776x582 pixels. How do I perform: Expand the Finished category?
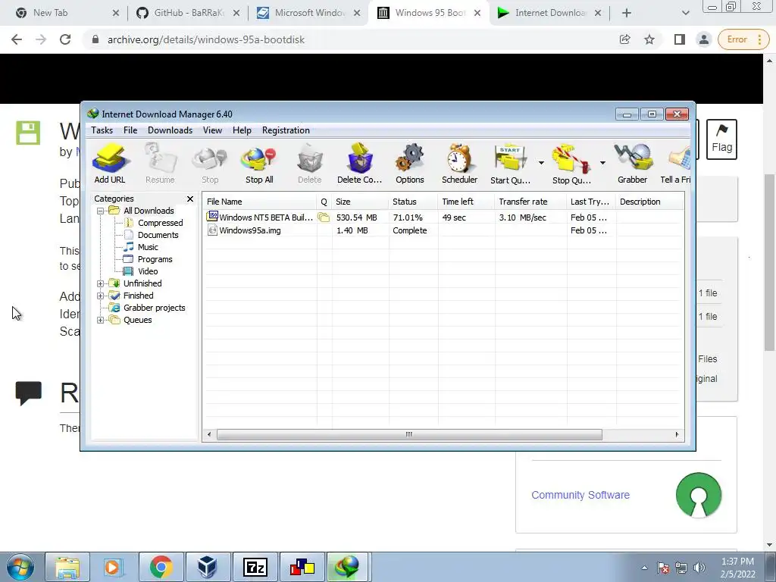101,296
